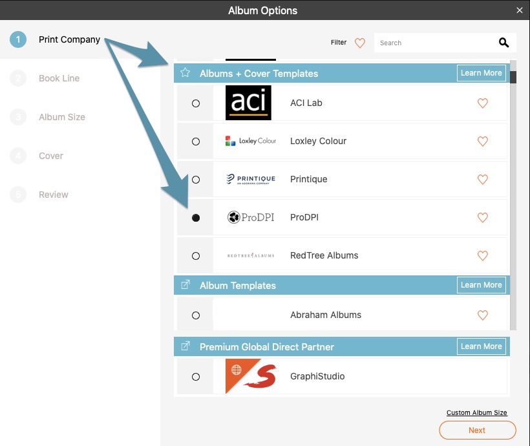This screenshot has width=530, height=446.
Task: Click the ProDPI logo
Action: (251, 217)
